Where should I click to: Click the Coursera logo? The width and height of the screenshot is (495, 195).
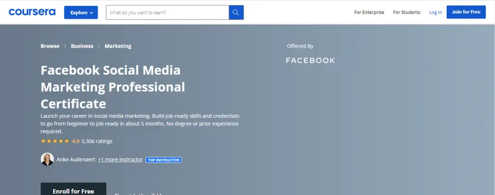(x=32, y=12)
